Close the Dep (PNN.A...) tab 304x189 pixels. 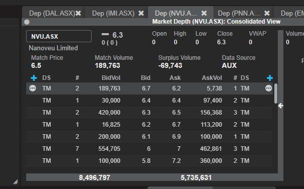(x=267, y=13)
